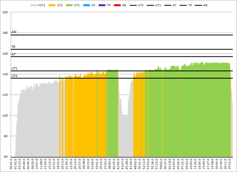
Task: Click the black UT2 line legend entry
Action: pos(133,6)
